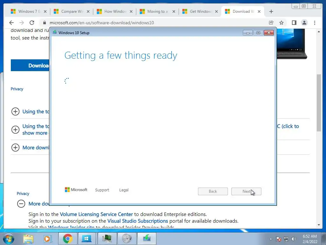Click Support in the Windows 10 Setup dialog
This screenshot has width=326, height=245.
click(x=102, y=190)
